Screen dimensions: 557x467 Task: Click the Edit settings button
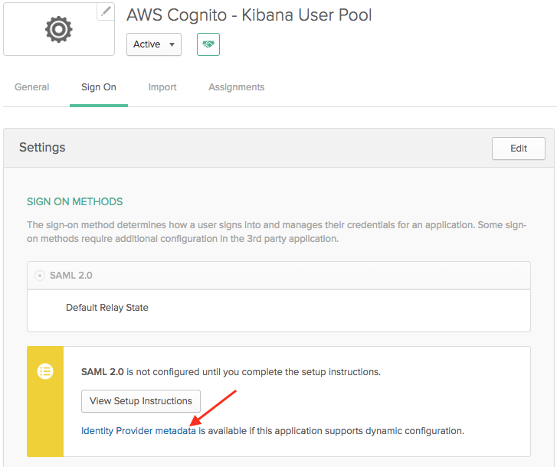518,149
